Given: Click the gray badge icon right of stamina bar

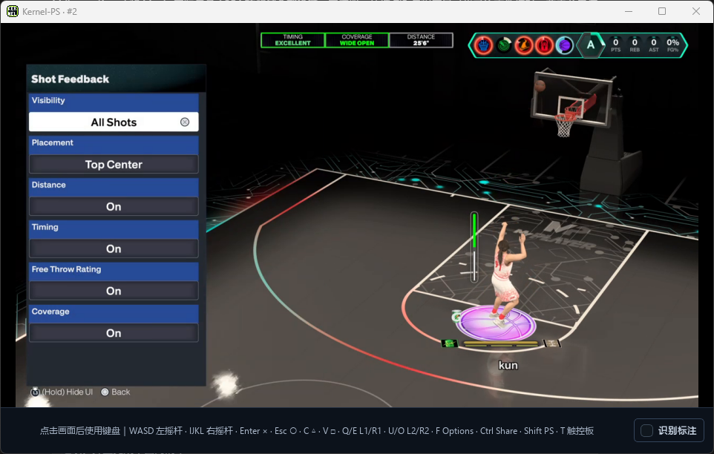Looking at the screenshot, I should (552, 343).
